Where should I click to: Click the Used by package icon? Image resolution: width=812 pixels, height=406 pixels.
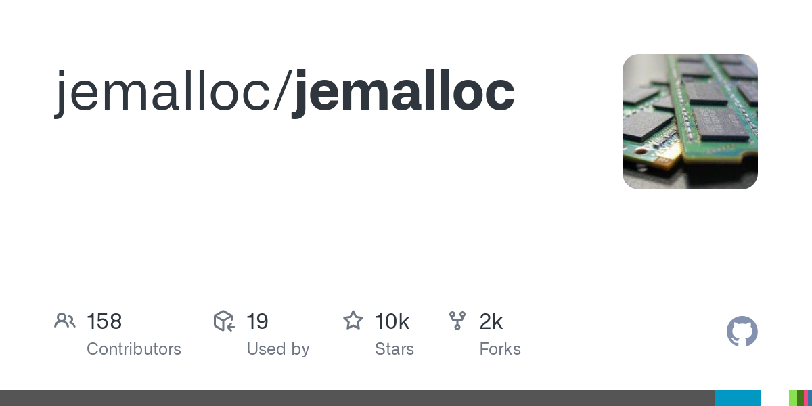[224, 321]
